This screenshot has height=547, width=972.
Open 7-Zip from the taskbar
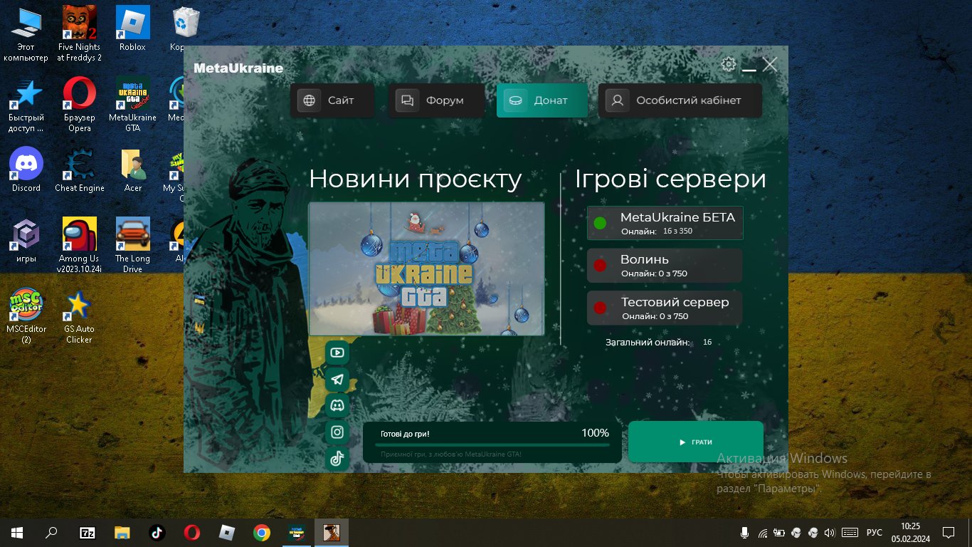(x=87, y=532)
